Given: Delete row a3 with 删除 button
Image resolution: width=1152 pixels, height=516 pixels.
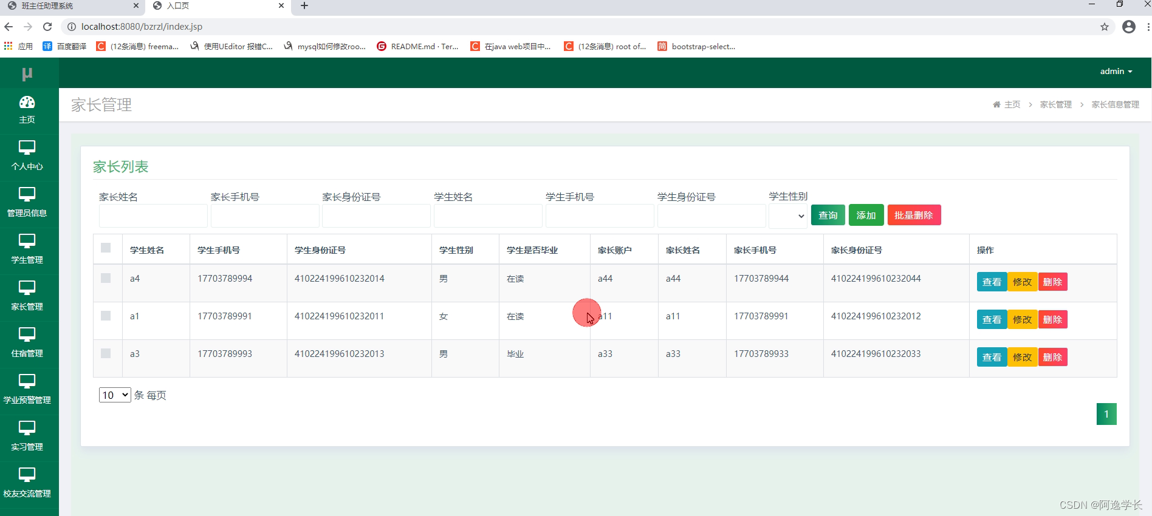Looking at the screenshot, I should 1052,357.
